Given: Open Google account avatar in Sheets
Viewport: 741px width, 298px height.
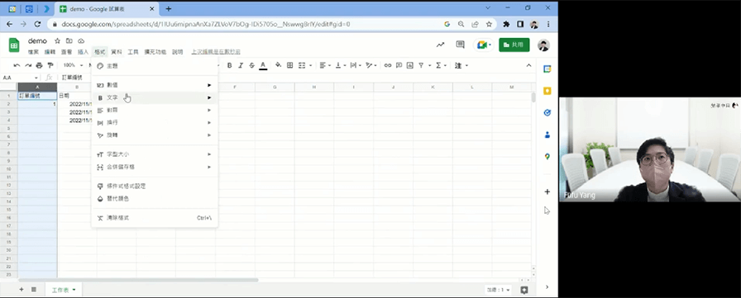Looking at the screenshot, I should coord(543,45).
